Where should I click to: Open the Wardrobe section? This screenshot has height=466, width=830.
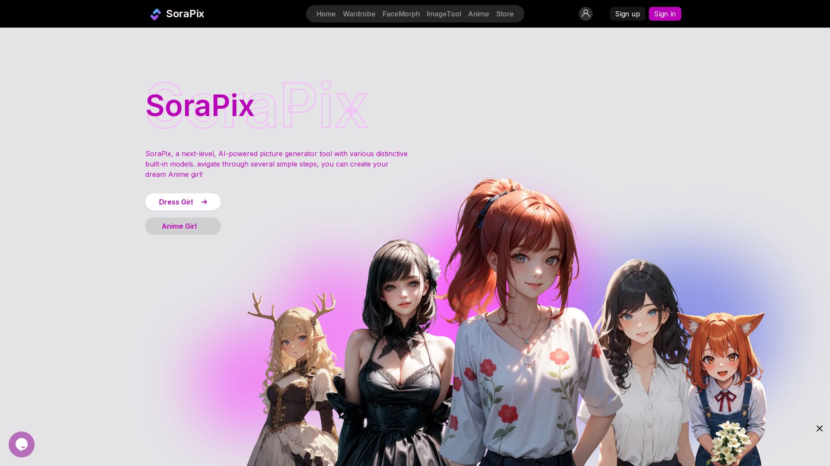[x=359, y=14]
